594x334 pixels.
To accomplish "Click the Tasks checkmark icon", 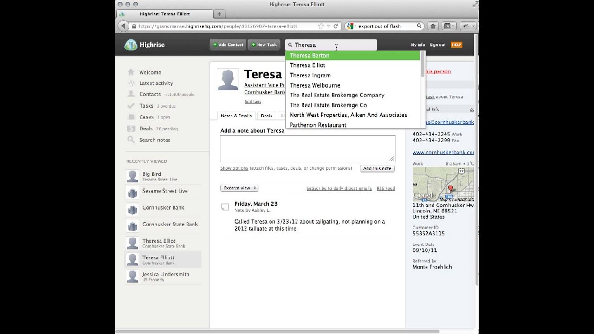I will pyautogui.click(x=131, y=106).
